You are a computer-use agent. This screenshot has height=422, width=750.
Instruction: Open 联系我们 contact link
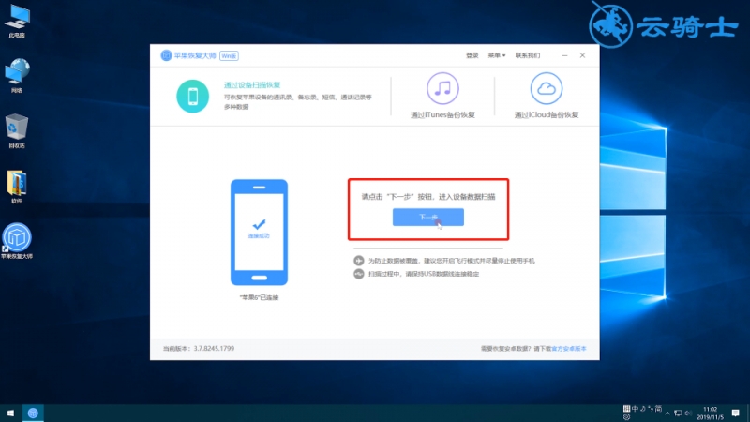tap(528, 55)
